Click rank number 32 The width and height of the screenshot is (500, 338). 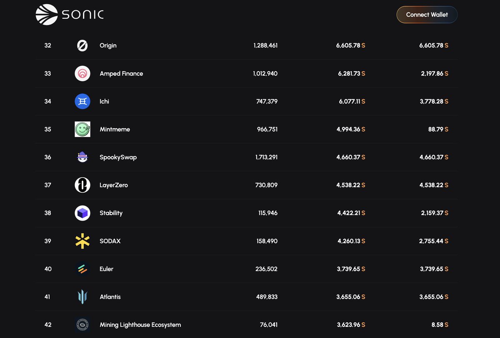point(48,45)
